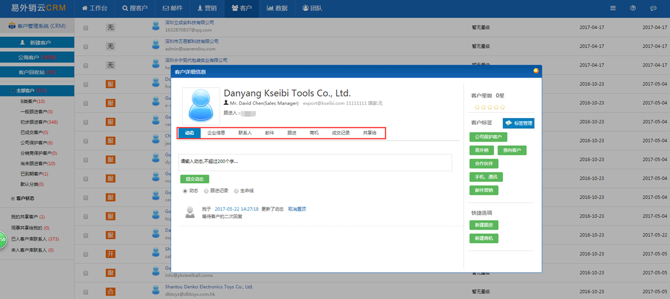Switch to the 邮件 tab in the customer dialog
Screen dimensions: 670x299
(270, 133)
